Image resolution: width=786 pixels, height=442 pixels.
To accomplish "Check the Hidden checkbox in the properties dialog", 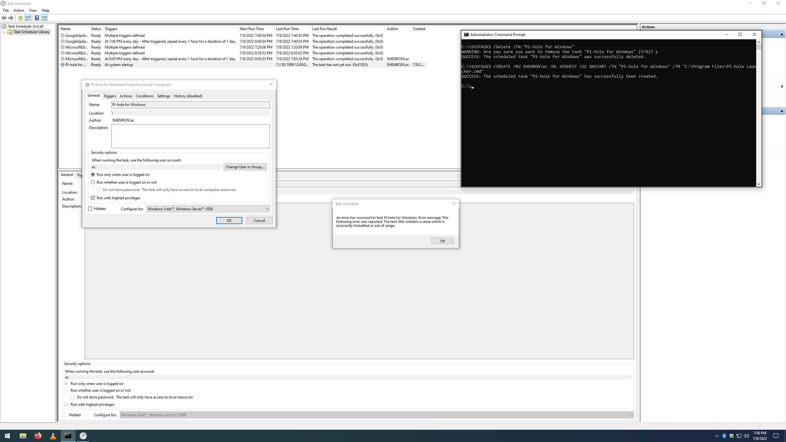I will 90,208.
